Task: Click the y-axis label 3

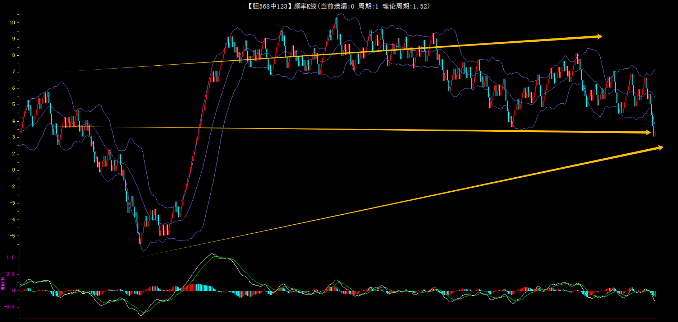Action: tap(14, 137)
